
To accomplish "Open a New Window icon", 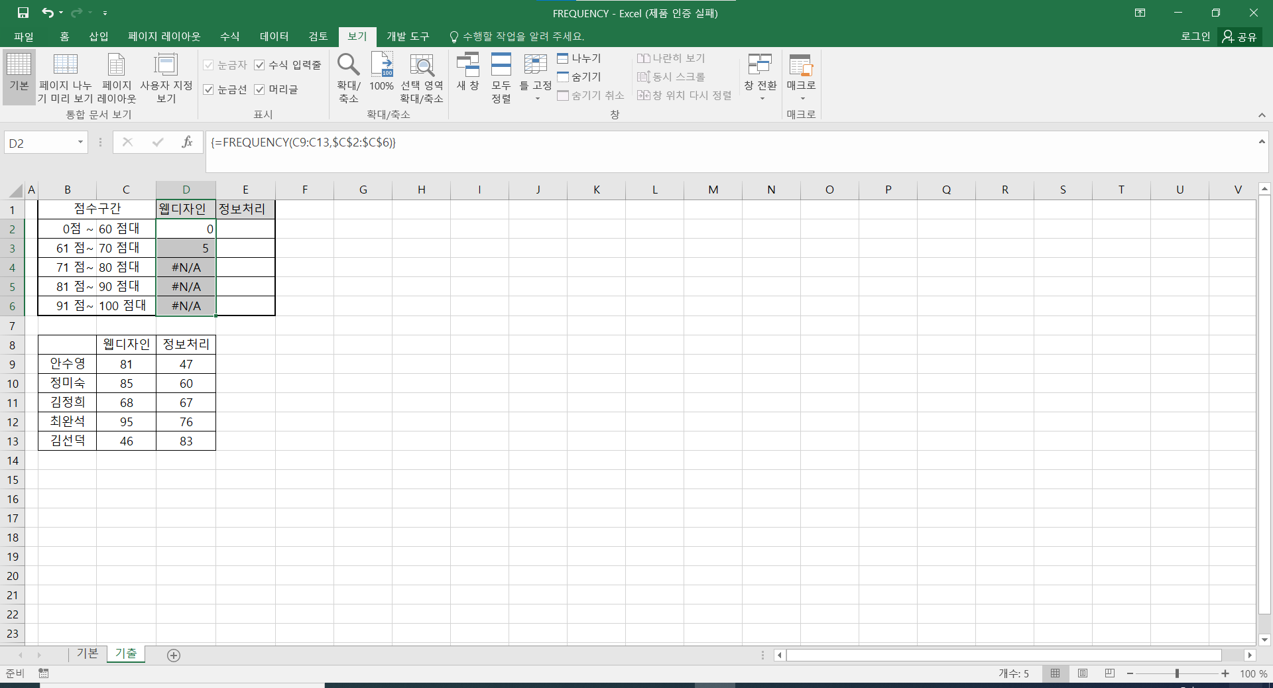I will (x=467, y=65).
